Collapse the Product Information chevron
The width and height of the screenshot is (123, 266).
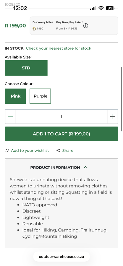pos(86,167)
